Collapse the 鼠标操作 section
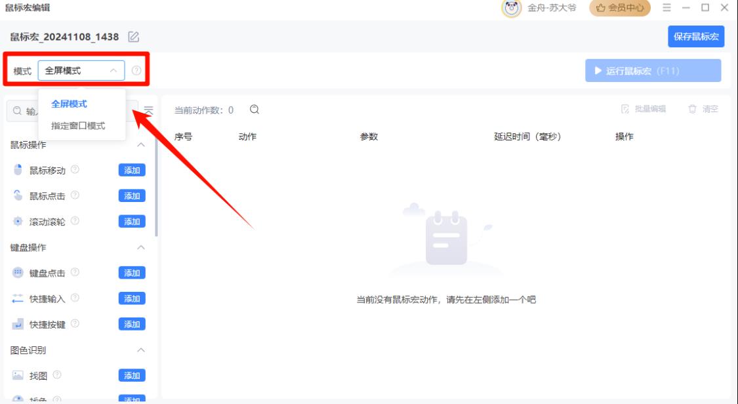The image size is (738, 404). (x=141, y=145)
